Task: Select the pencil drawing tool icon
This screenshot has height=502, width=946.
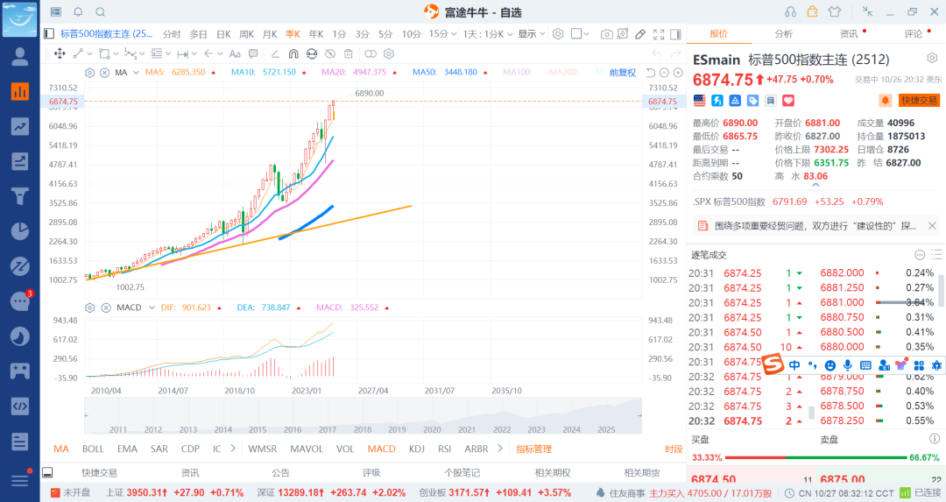Action: coord(640,34)
